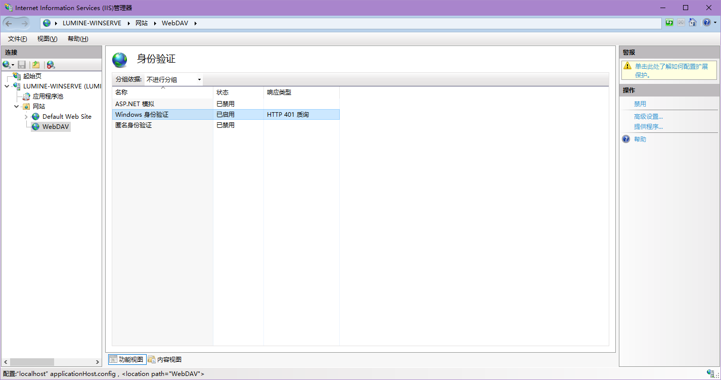Click the green refresh page icon
Screen dimensions: 721x380
[x=669, y=23]
